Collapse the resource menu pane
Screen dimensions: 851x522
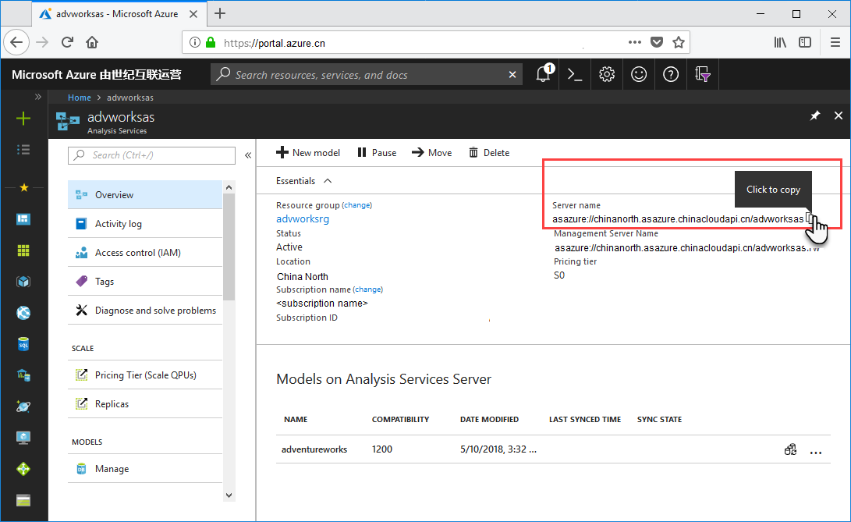pyautogui.click(x=248, y=155)
